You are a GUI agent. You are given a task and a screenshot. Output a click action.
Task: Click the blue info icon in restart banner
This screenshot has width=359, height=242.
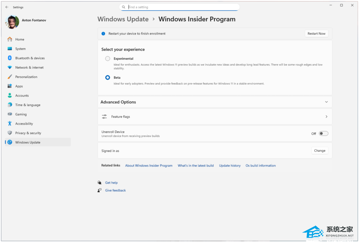coord(103,34)
